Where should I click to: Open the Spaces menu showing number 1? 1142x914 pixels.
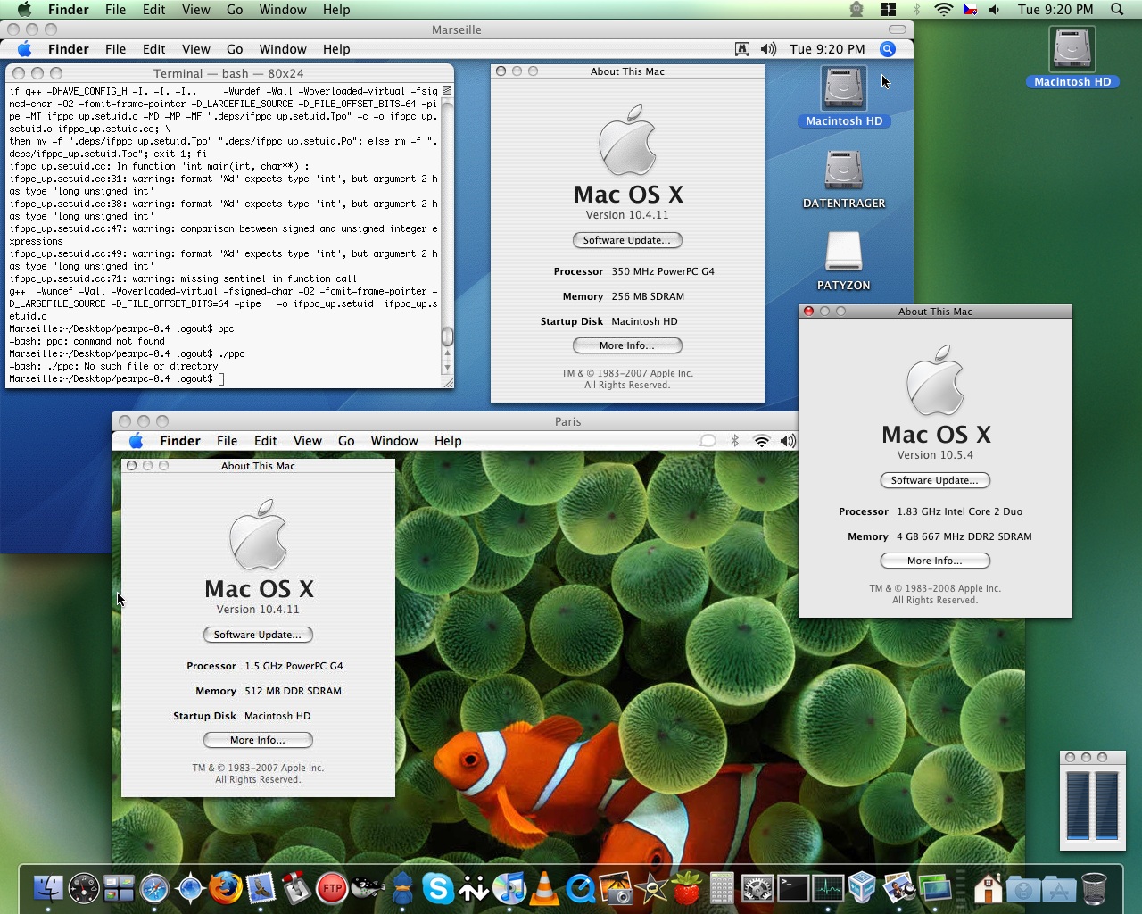tap(888, 10)
